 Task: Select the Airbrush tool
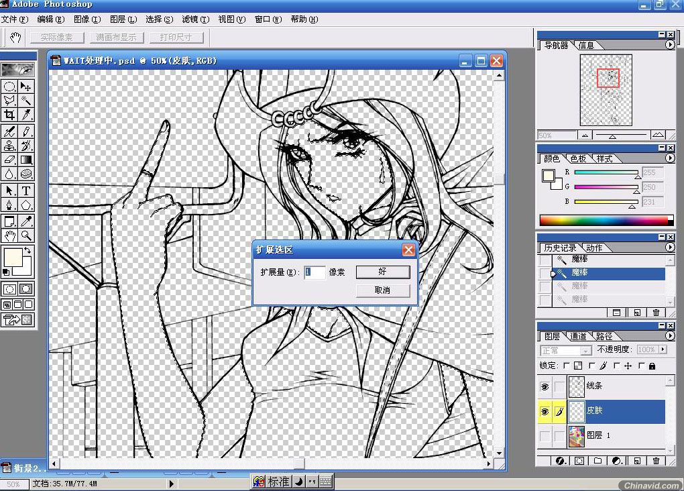tap(9, 131)
